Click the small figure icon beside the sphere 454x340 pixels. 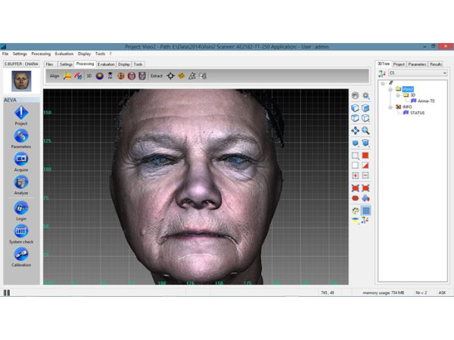point(110,76)
